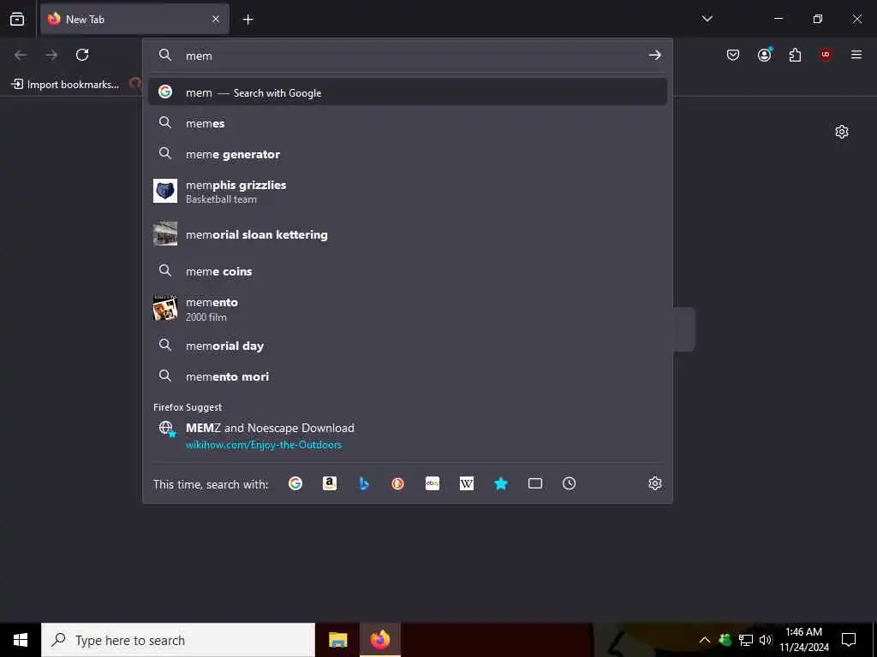This screenshot has width=877, height=657.
Task: Open Windows notification center icon
Action: pos(849,640)
